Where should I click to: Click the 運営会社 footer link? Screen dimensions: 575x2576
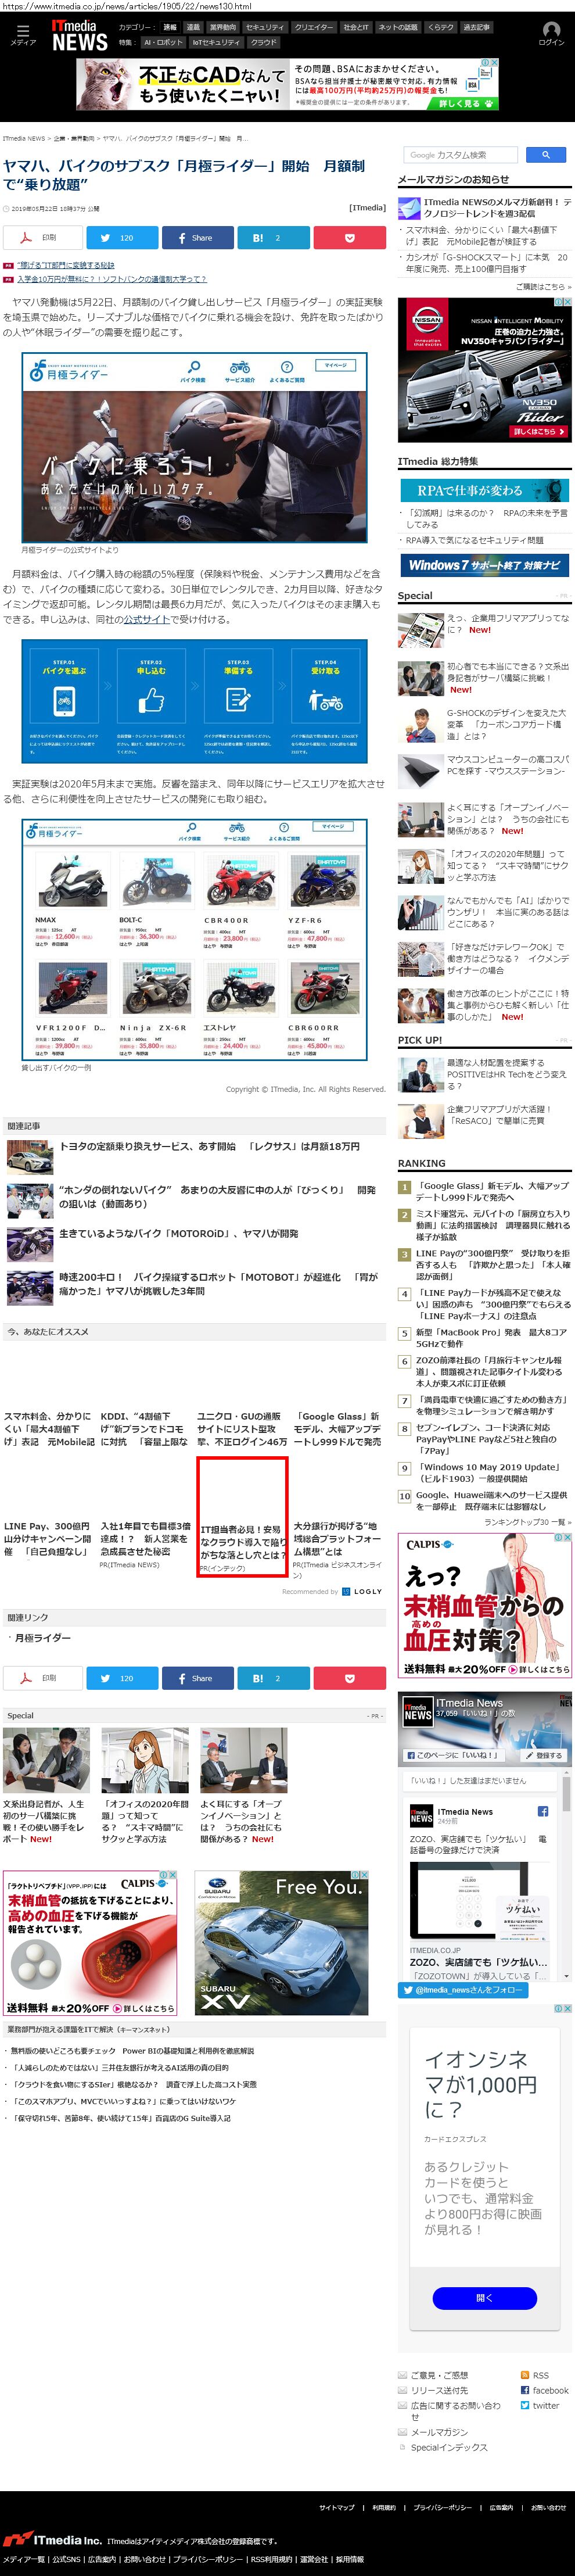pyautogui.click(x=314, y=2560)
